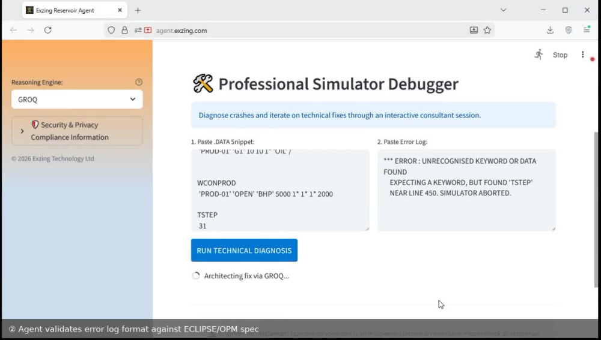The width and height of the screenshot is (601, 340).
Task: Click the tools icon beside the page title
Action: click(x=203, y=83)
